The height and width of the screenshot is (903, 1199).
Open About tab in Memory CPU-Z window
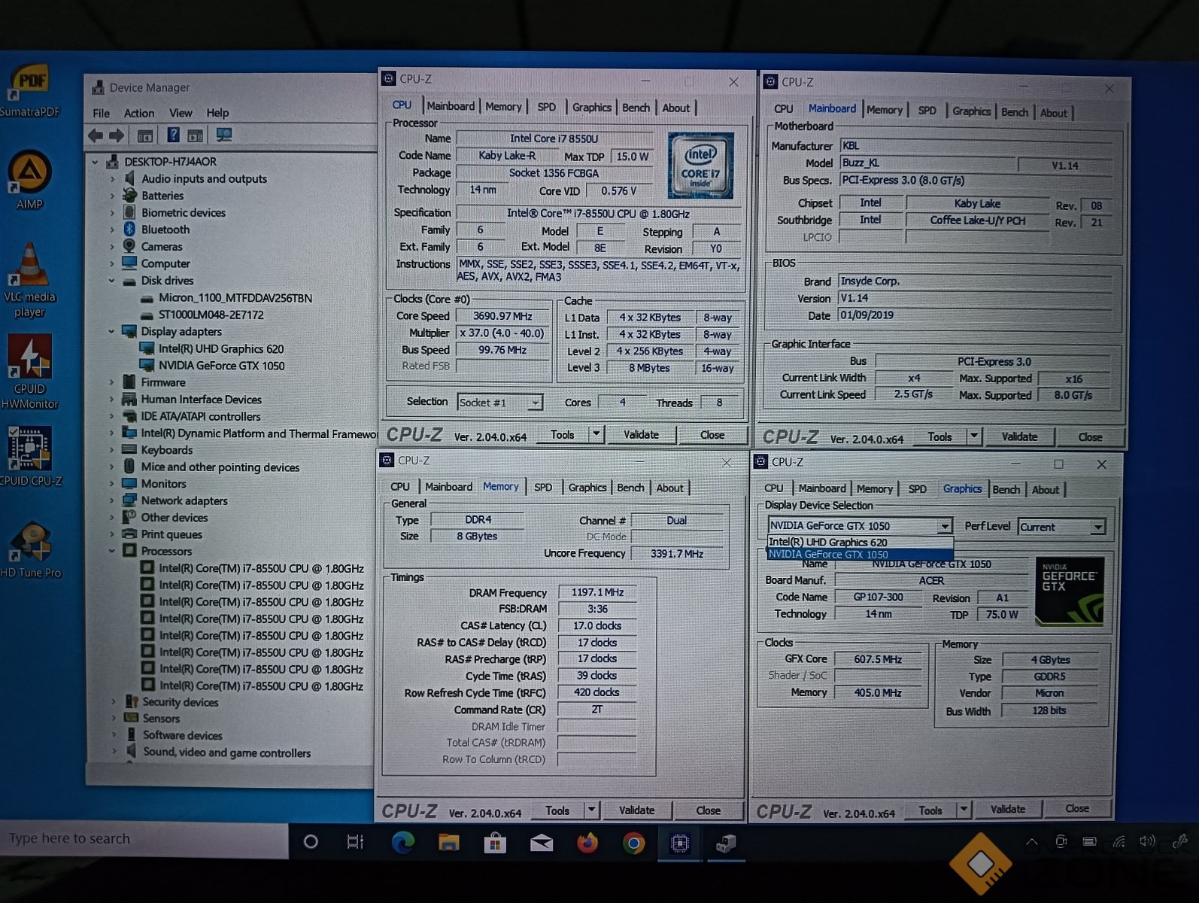[669, 488]
